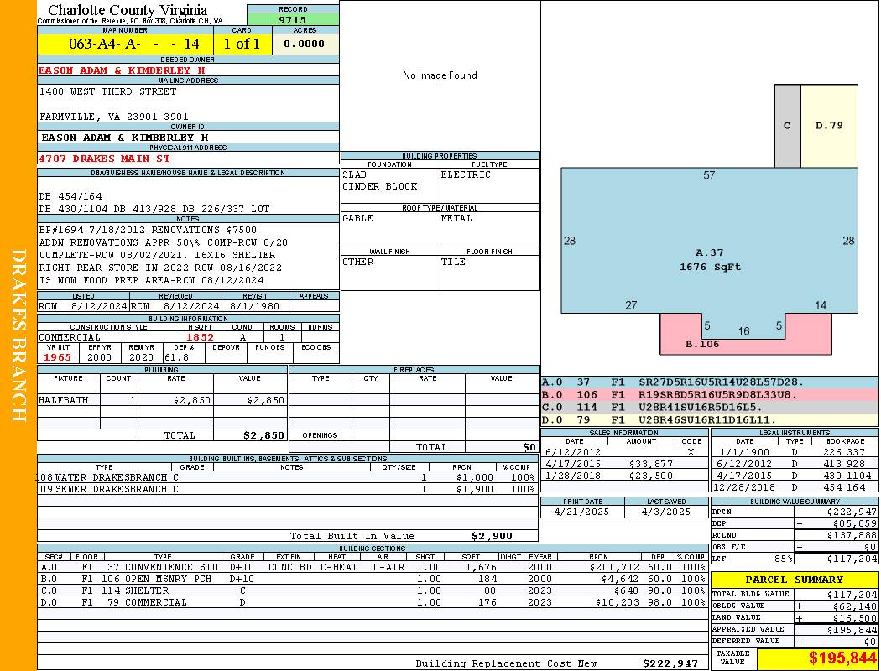Open the physical address 4707 Drakes Main St

click(104, 158)
